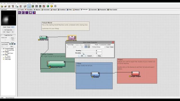Click the Water Level slider
This screenshot has width=180, height=101.
pyautogui.click(x=6, y=40)
